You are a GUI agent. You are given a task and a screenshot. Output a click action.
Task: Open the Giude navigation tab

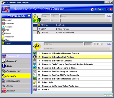pyautogui.click(x=16, y=66)
